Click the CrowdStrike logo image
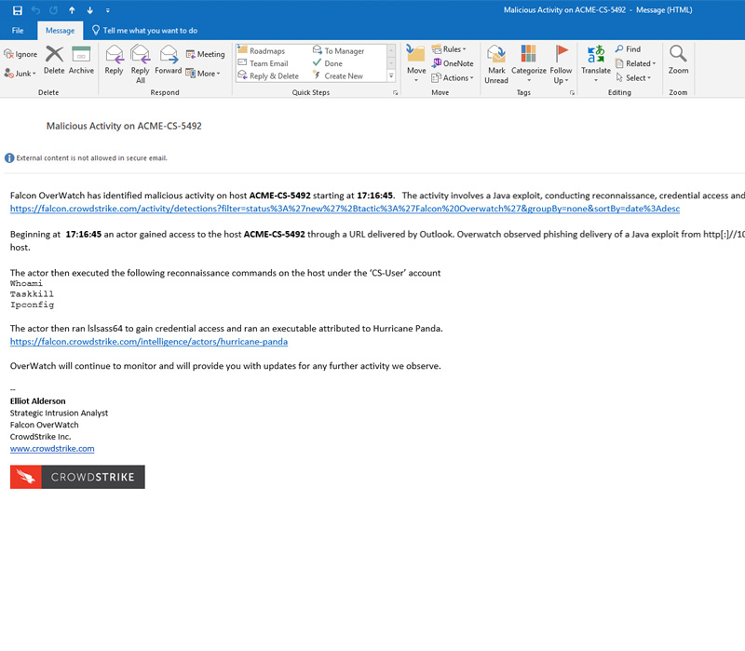745x651 pixels. click(x=77, y=477)
